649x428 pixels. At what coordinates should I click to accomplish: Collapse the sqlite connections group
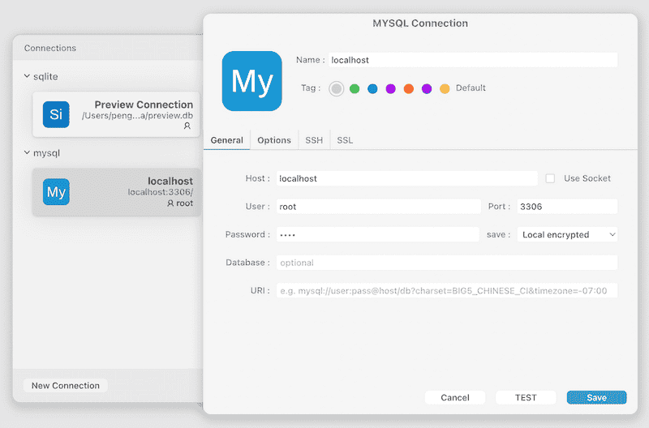27,76
